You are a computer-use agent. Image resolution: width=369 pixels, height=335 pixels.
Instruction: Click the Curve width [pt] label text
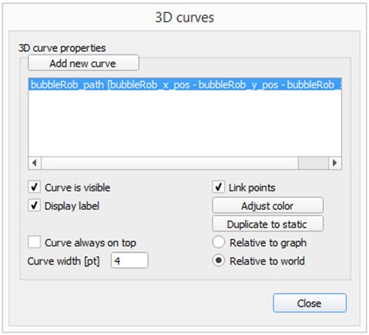[64, 261]
